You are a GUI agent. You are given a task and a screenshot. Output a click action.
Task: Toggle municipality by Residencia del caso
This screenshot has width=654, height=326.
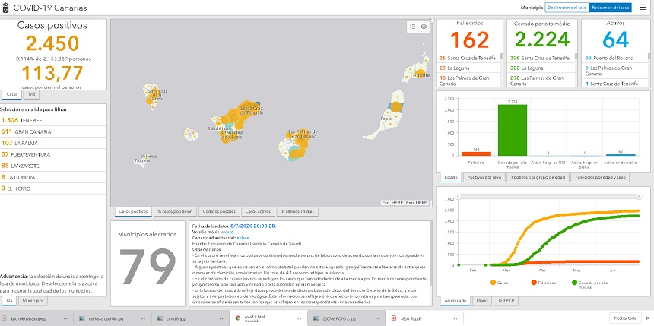(x=611, y=8)
